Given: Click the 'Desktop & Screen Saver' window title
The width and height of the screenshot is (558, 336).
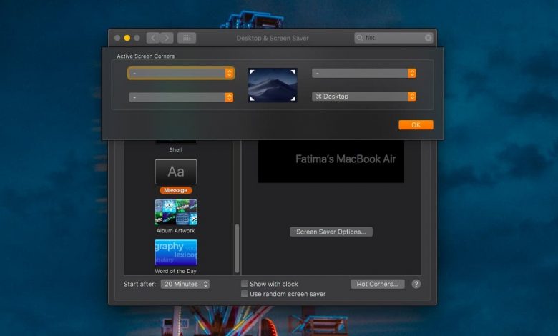Looking at the screenshot, I should coord(273,38).
